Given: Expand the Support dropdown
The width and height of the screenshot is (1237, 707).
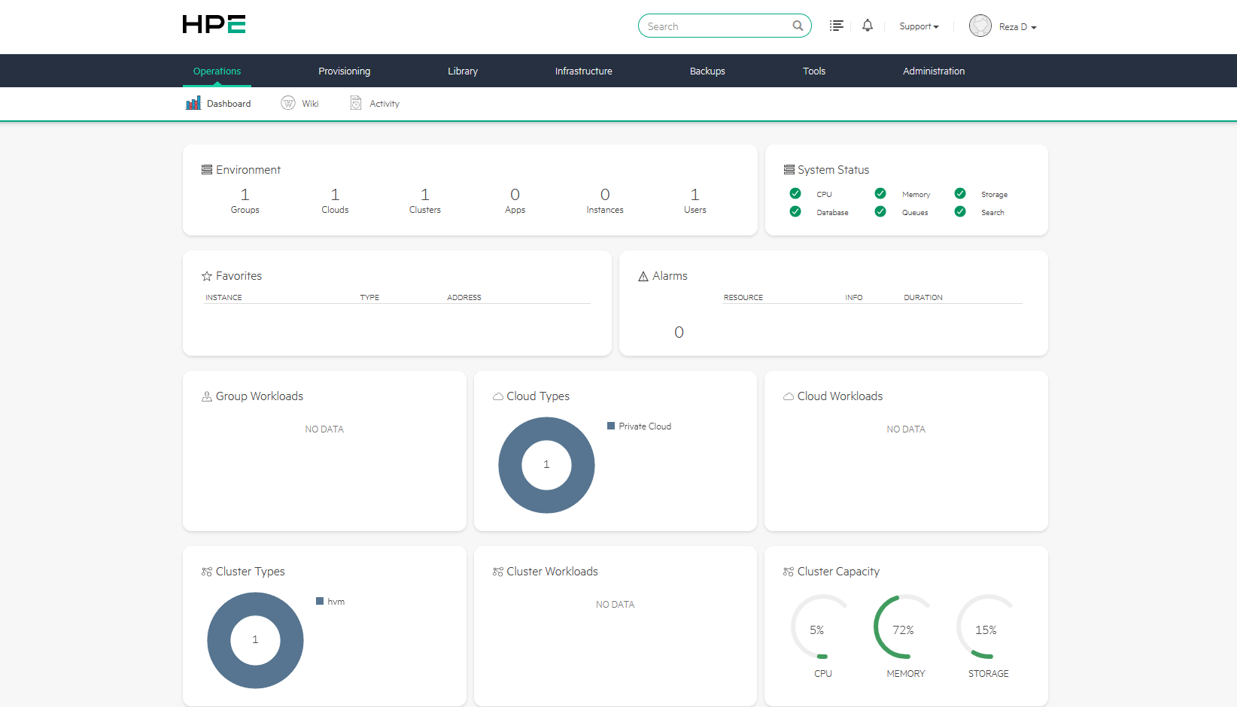Looking at the screenshot, I should click(919, 26).
